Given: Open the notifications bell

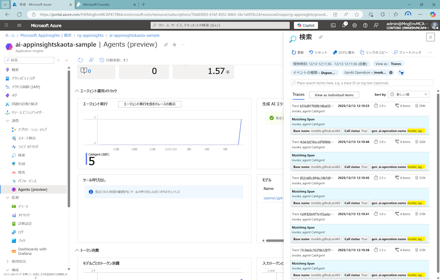Looking at the screenshot, I should coord(344,25).
